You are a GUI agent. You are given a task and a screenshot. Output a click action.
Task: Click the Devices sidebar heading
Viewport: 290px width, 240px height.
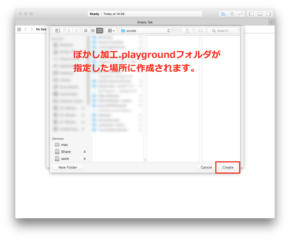58,139
